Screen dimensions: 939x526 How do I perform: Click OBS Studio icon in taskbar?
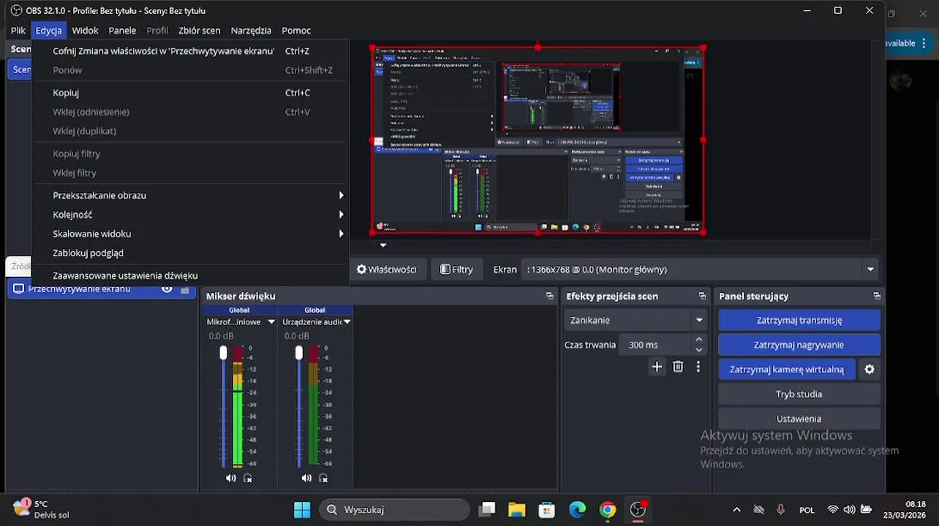(x=638, y=509)
